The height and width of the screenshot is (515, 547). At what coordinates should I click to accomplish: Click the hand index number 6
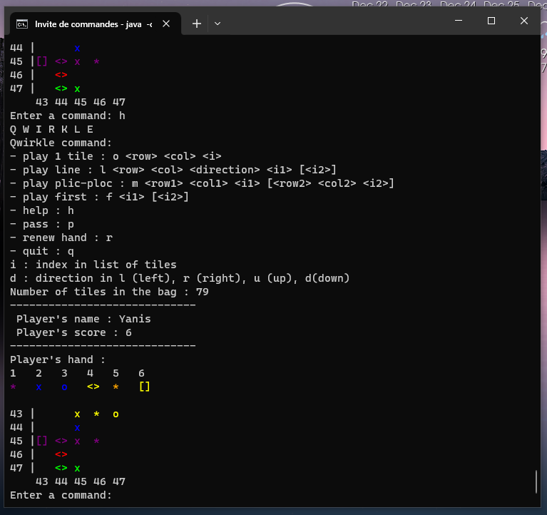coord(141,373)
